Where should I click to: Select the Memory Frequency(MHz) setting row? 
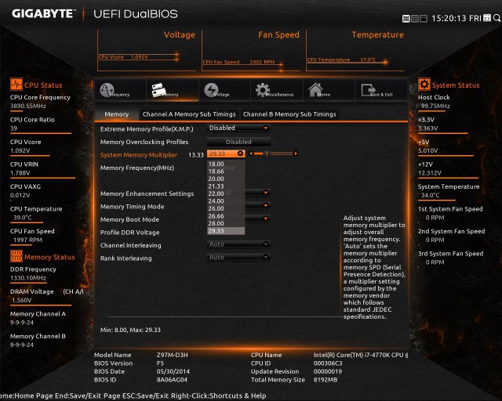point(137,168)
